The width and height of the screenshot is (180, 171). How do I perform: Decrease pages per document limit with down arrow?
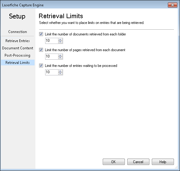pyautogui.click(x=60, y=58)
